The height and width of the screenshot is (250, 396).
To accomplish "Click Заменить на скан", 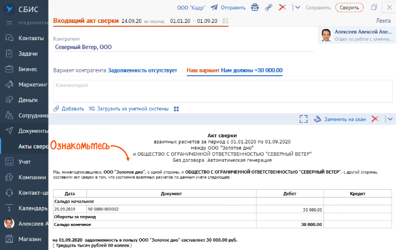I will (x=340, y=119).
